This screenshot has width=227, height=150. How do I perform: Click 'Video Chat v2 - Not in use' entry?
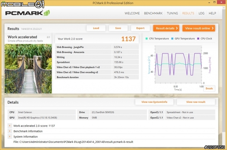180,118
